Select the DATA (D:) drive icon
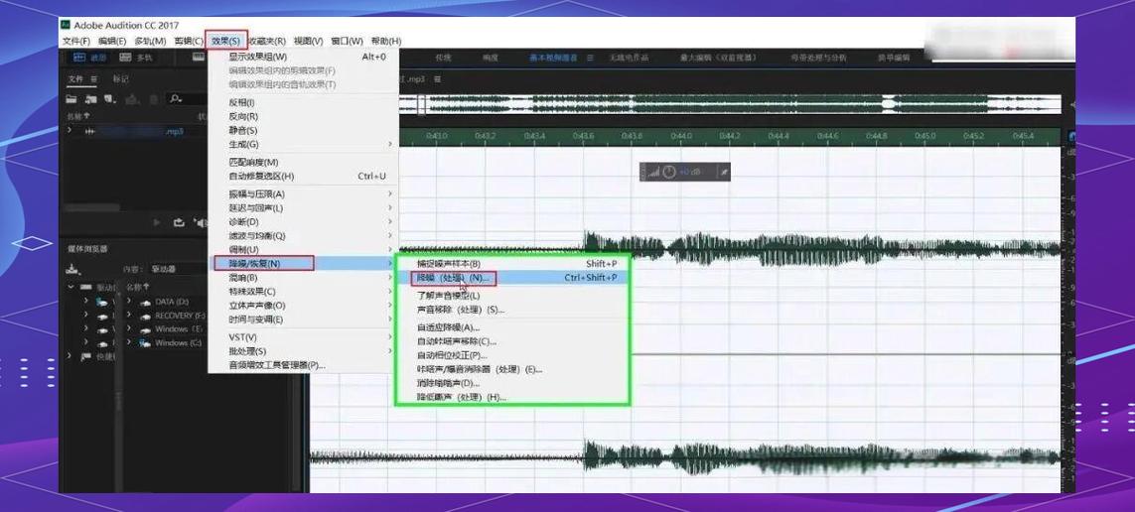The height and width of the screenshot is (512, 1135). click(x=146, y=302)
